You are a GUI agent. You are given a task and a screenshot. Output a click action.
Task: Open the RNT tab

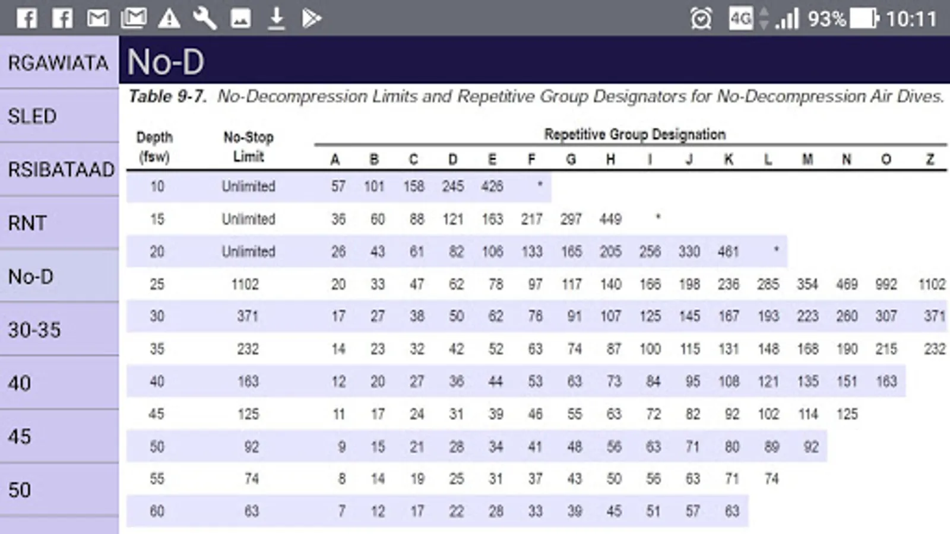click(x=59, y=223)
